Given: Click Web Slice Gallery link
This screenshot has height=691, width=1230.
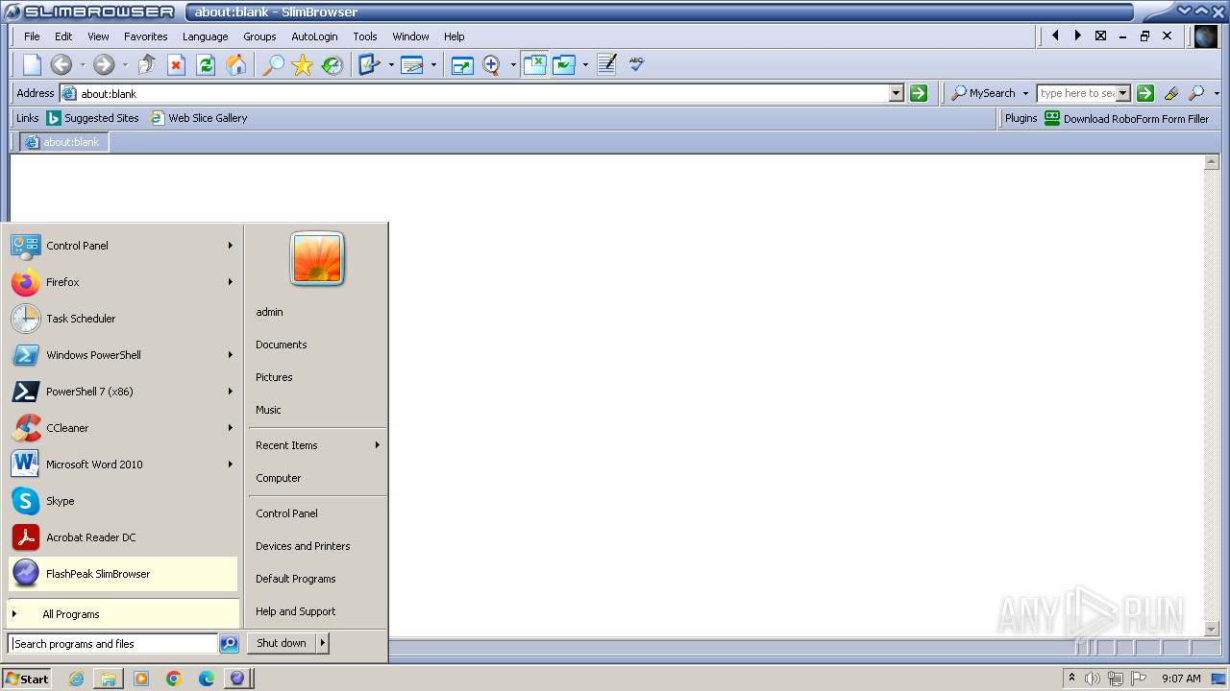Looking at the screenshot, I should [x=199, y=118].
